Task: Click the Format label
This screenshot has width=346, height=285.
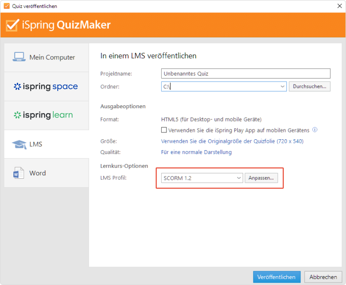Action: 110,120
